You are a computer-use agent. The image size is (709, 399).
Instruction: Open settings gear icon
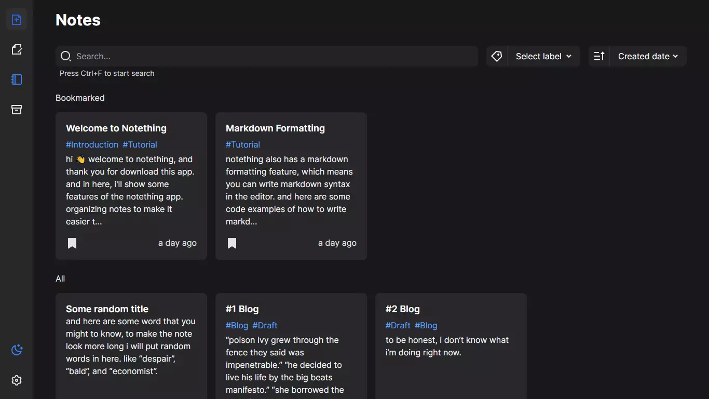[x=17, y=380]
